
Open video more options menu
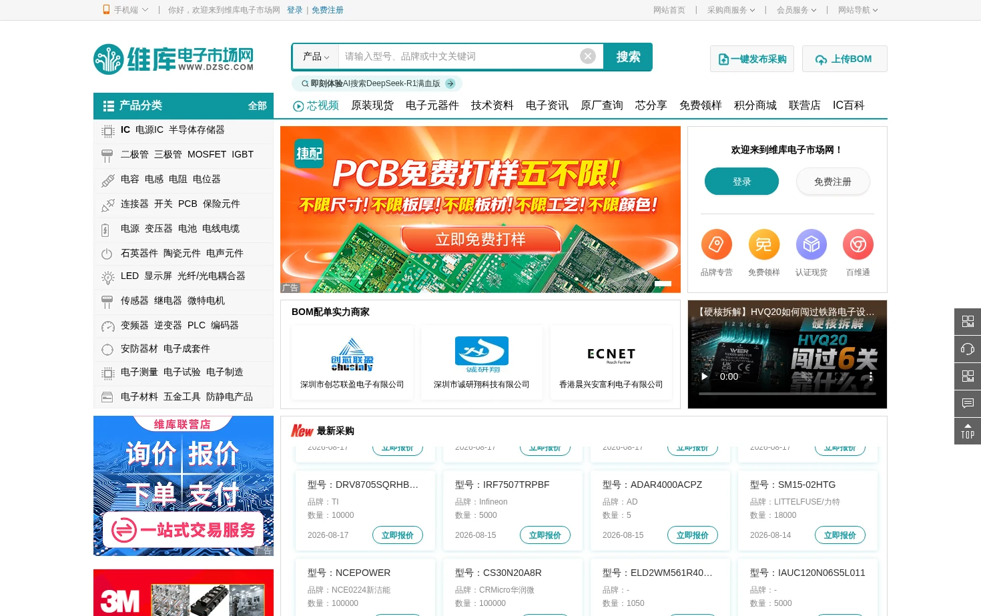coord(871,376)
